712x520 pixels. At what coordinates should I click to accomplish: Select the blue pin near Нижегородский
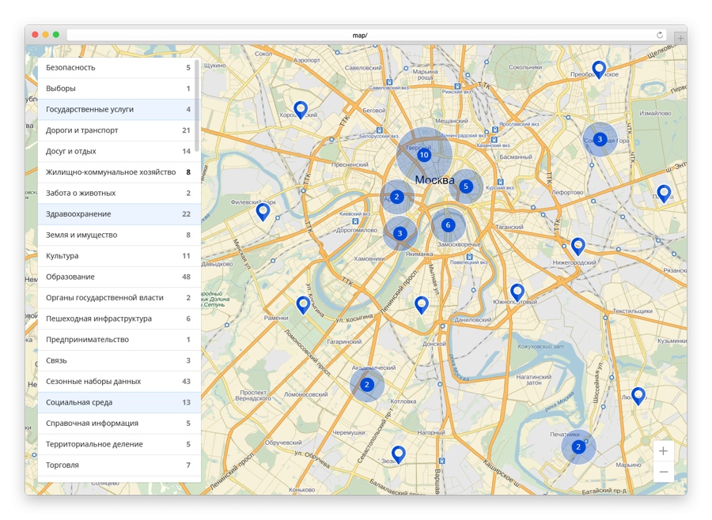[578, 247]
